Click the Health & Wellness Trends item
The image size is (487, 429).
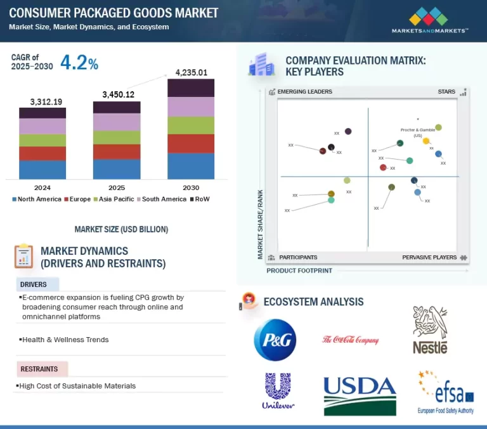pos(65,340)
